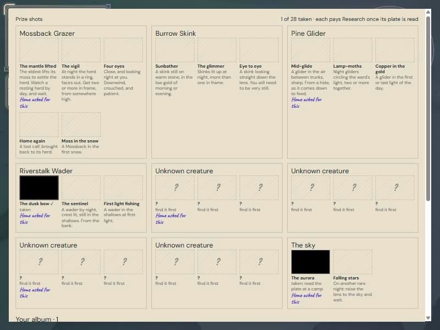The image size is (440, 330).
Task: Click 'Lamp-moths' label
Action: (348, 66)
